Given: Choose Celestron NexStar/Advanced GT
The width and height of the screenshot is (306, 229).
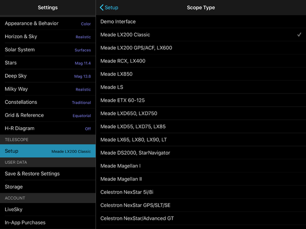Looking at the screenshot, I should click(x=201, y=218).
